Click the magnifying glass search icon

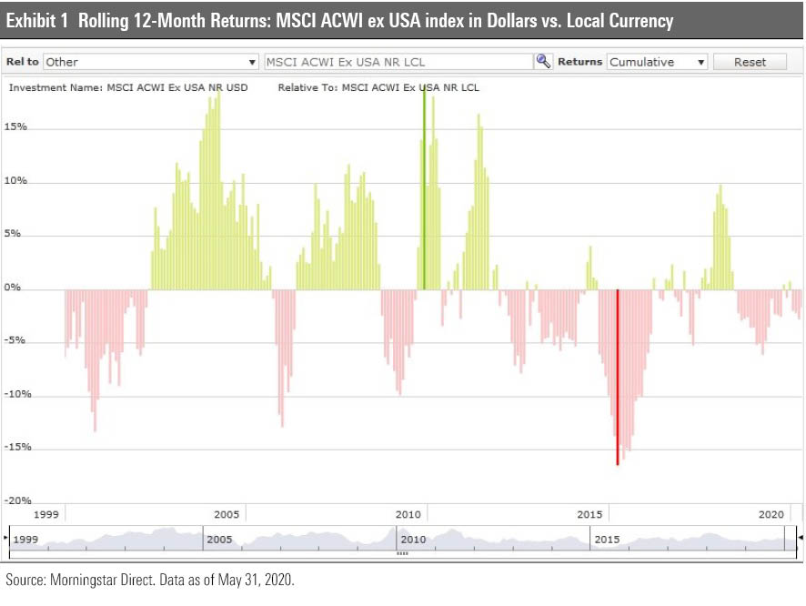click(x=543, y=62)
